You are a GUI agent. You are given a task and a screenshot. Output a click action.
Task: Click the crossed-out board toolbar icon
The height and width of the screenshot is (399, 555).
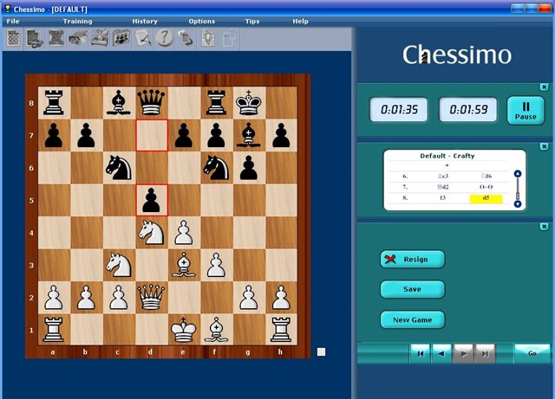(55, 38)
